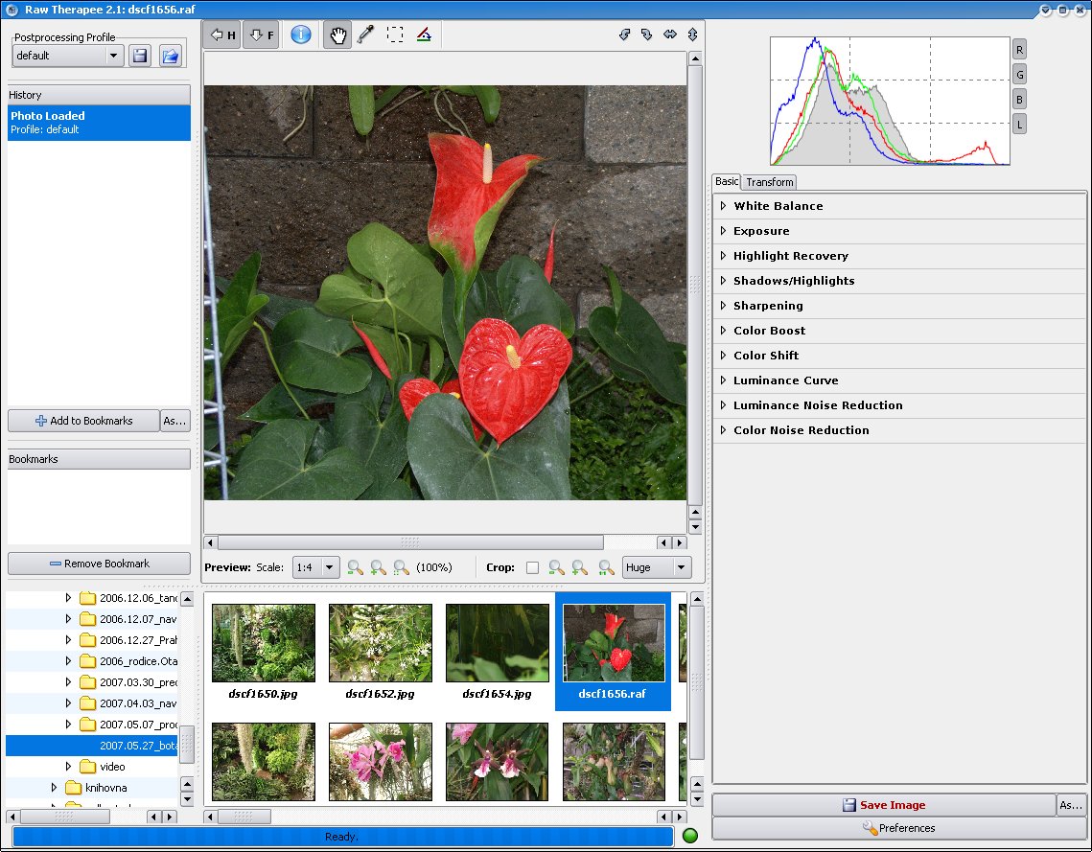
Task: Rotate the image left
Action: click(624, 35)
